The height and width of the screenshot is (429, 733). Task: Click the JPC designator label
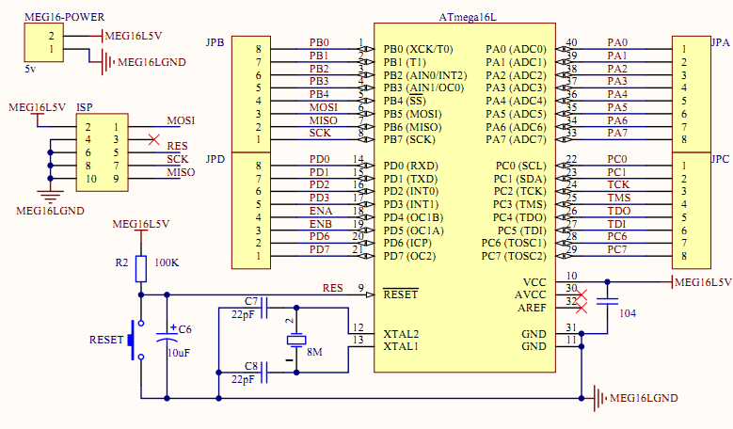click(721, 159)
